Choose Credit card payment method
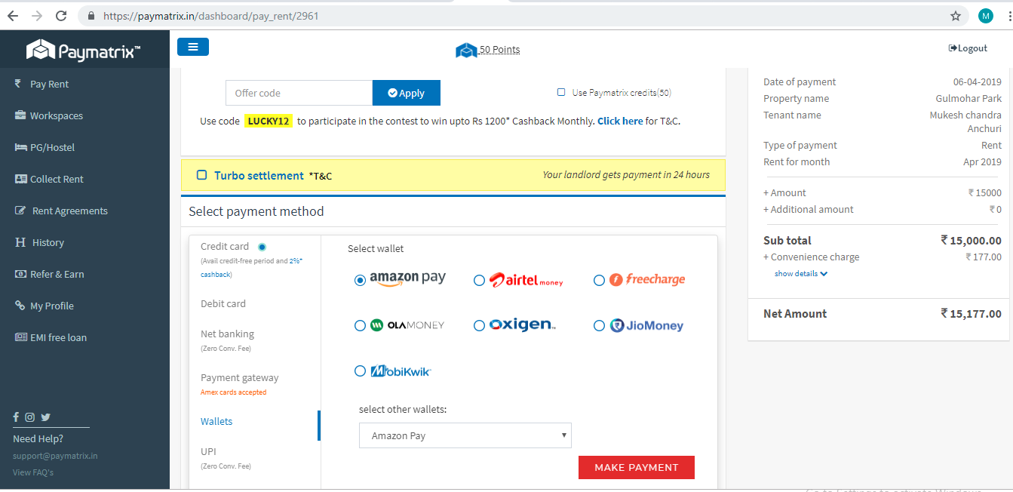 pos(225,246)
